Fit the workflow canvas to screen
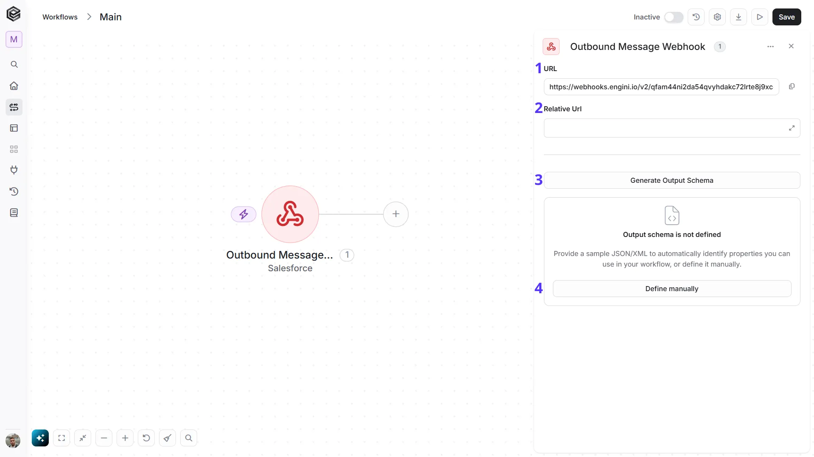The width and height of the screenshot is (814, 457). [61, 438]
